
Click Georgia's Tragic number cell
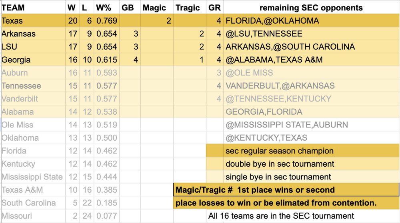190,60
